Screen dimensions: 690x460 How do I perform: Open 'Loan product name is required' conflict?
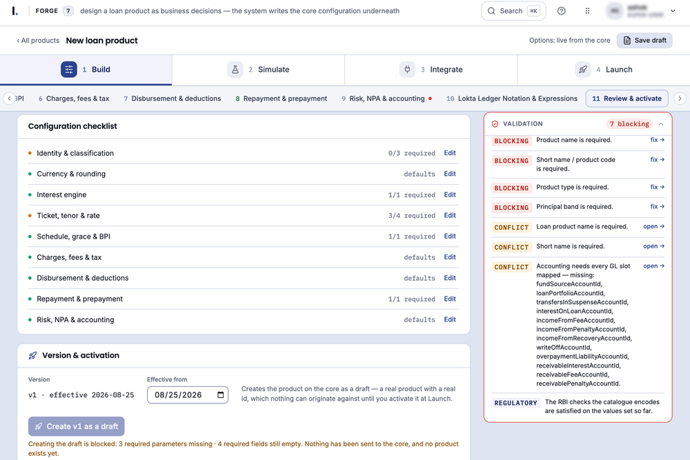[x=654, y=226]
